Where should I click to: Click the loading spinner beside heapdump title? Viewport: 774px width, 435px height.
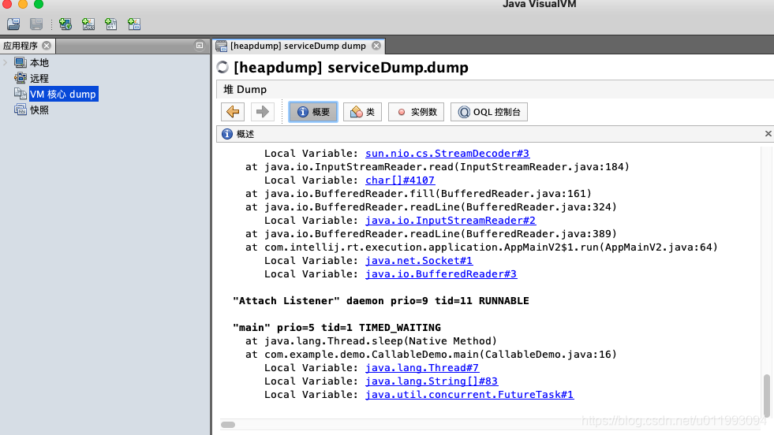[x=222, y=67]
